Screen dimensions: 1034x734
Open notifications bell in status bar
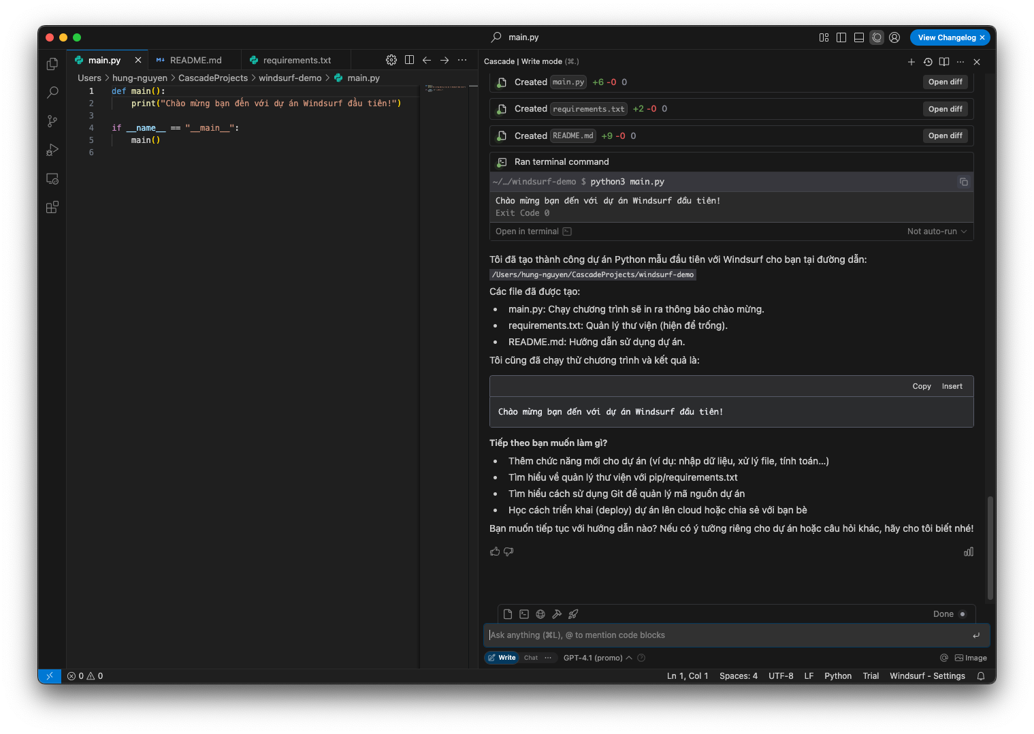coord(981,676)
